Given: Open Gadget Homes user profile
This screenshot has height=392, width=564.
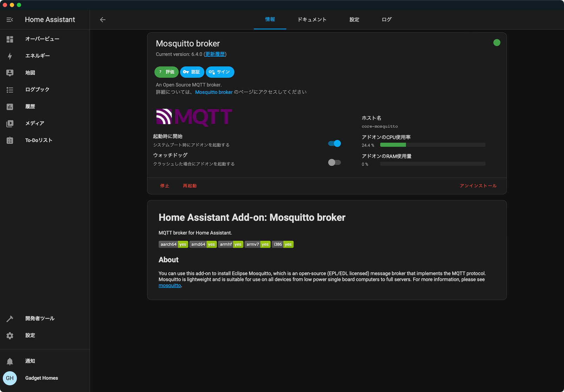Looking at the screenshot, I should 45,378.
